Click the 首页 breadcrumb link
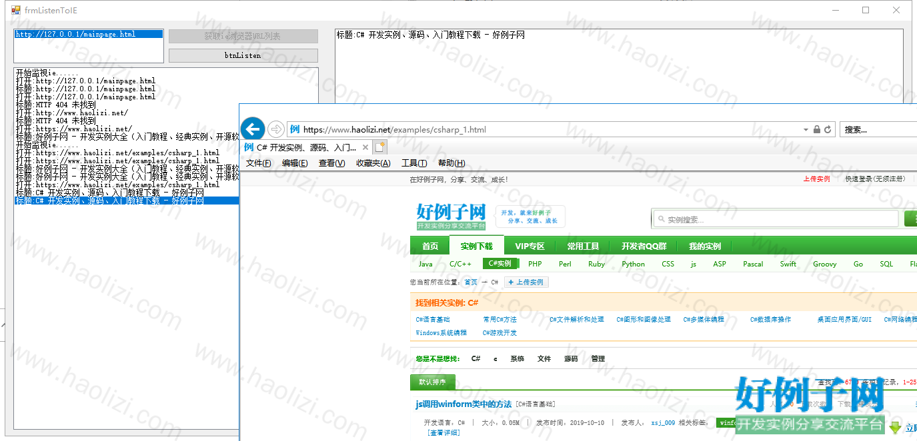This screenshot has width=917, height=441. coord(471,282)
